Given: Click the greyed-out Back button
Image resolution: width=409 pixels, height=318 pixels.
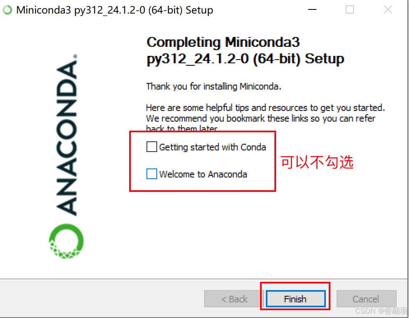Looking at the screenshot, I should pyautogui.click(x=234, y=299).
